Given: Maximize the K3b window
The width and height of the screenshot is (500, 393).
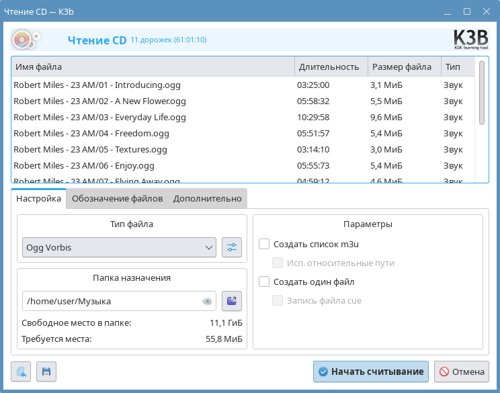Looking at the screenshot, I should (467, 11).
